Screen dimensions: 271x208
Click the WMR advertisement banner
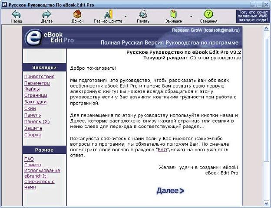point(253,16)
